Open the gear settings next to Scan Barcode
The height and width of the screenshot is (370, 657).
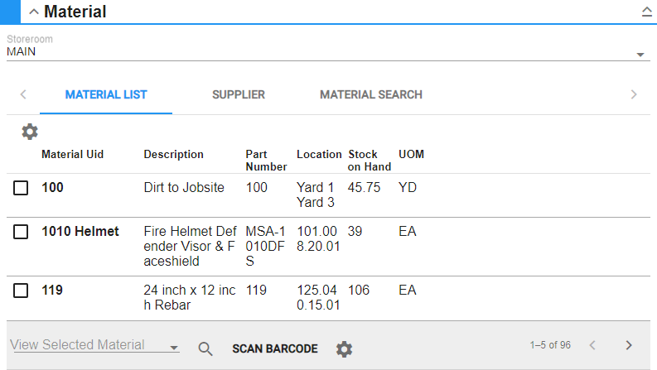(344, 348)
